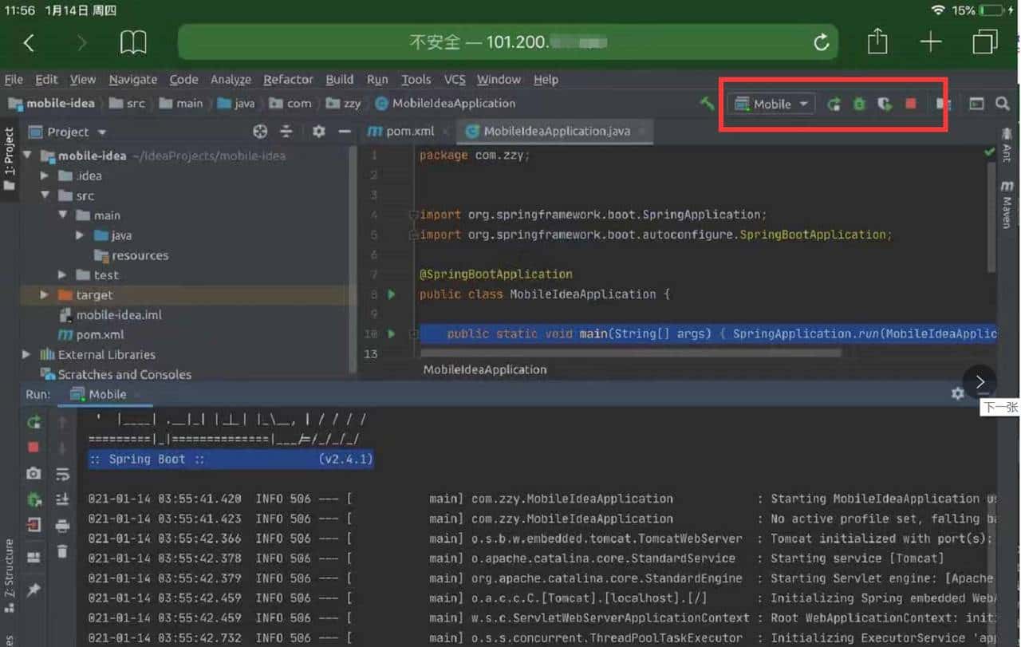Open the Refactor menu
This screenshot has height=647, width=1021.
(x=288, y=80)
